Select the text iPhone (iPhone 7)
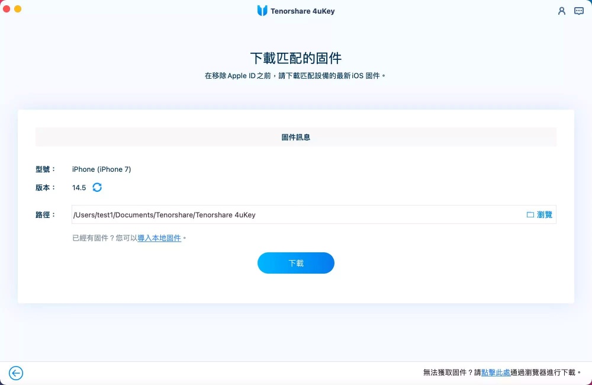The image size is (592, 385). [102, 169]
